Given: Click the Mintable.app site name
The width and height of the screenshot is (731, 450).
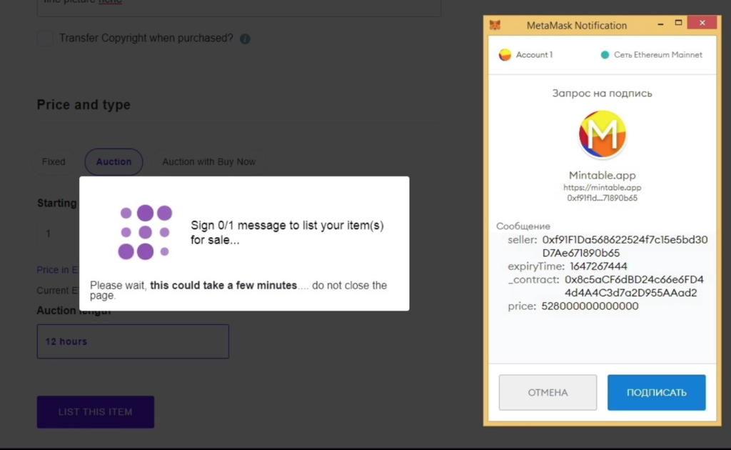Looking at the screenshot, I should 603,175.
